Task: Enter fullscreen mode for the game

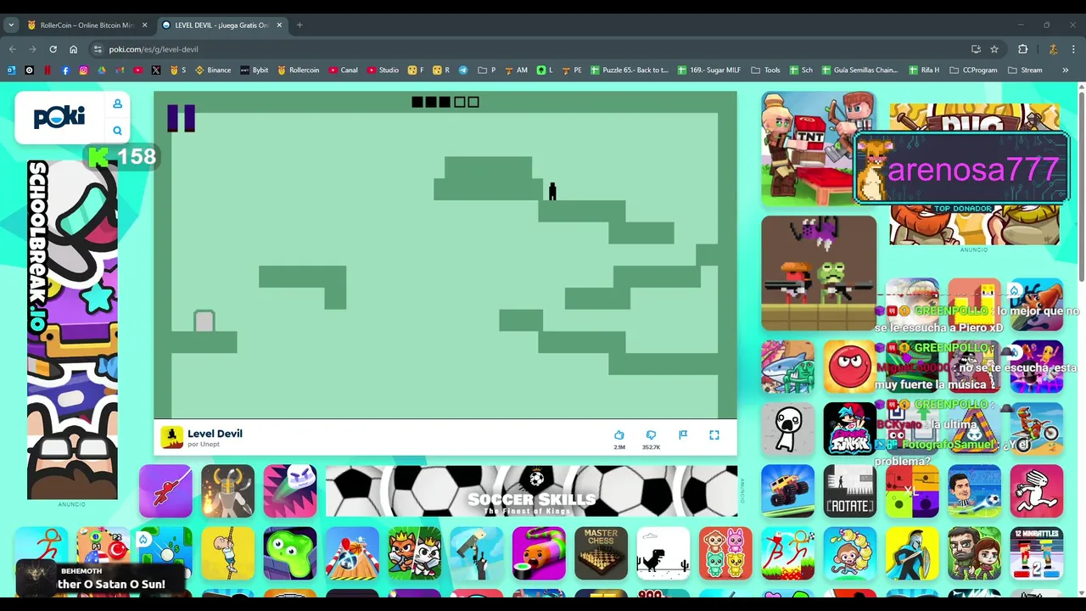Action: (x=714, y=434)
